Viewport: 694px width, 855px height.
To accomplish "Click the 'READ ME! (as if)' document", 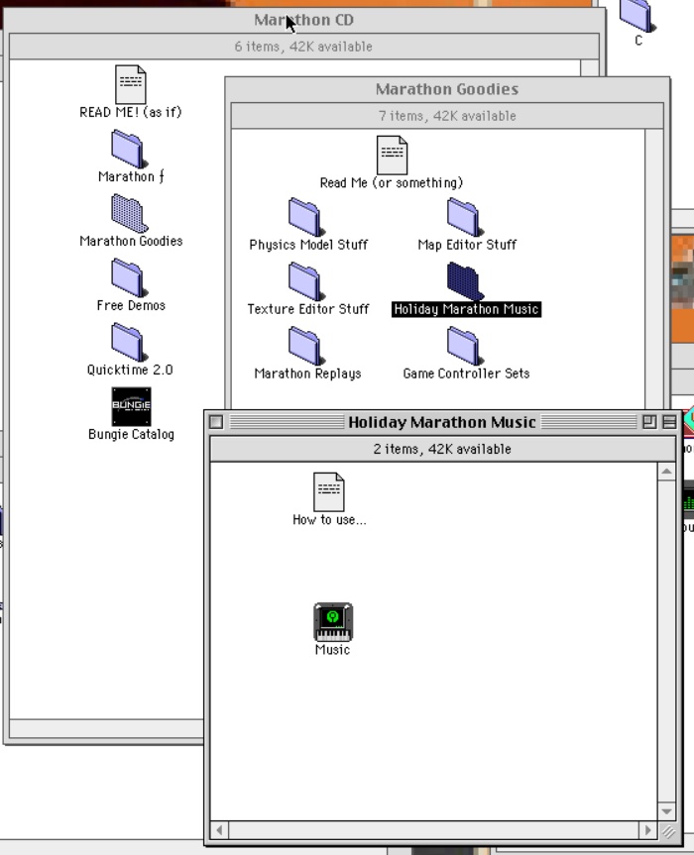I will (x=131, y=84).
